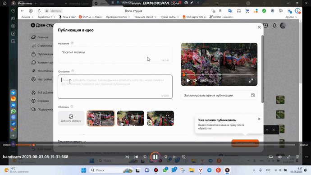The image size is (311, 175).
Task: Open Публикации in sidebar
Action: (42, 54)
